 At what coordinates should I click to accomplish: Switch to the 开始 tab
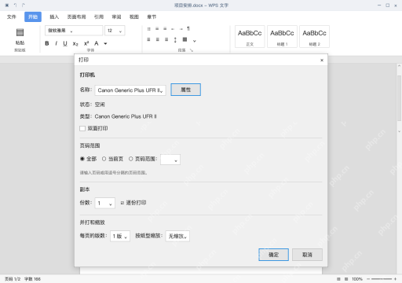pyautogui.click(x=33, y=17)
